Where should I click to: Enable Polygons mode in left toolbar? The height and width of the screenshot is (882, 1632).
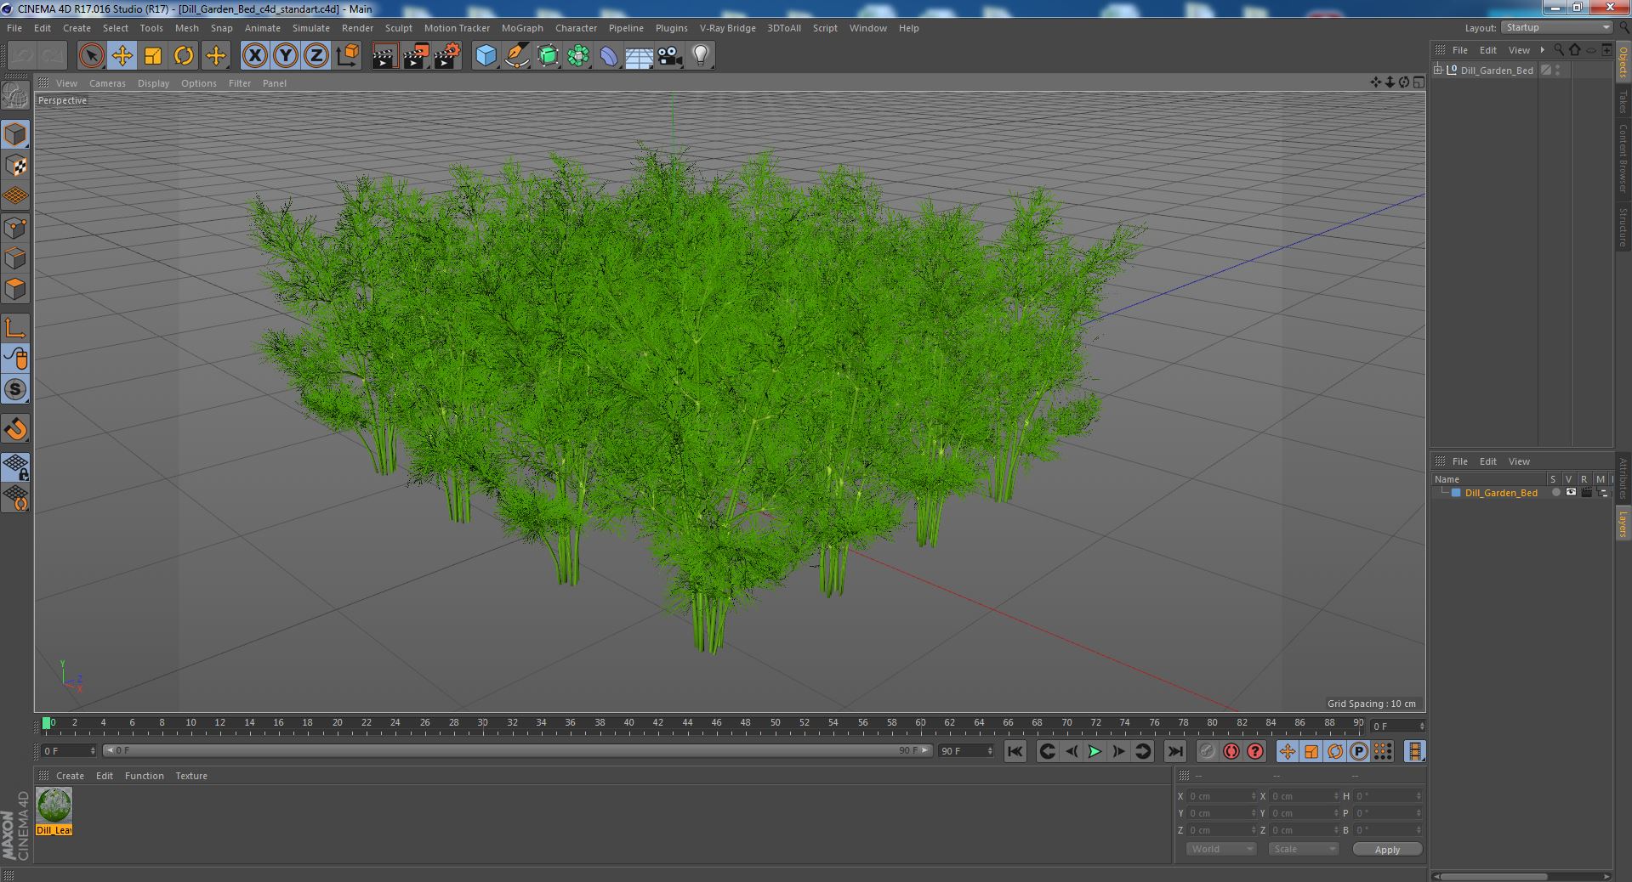tap(15, 289)
